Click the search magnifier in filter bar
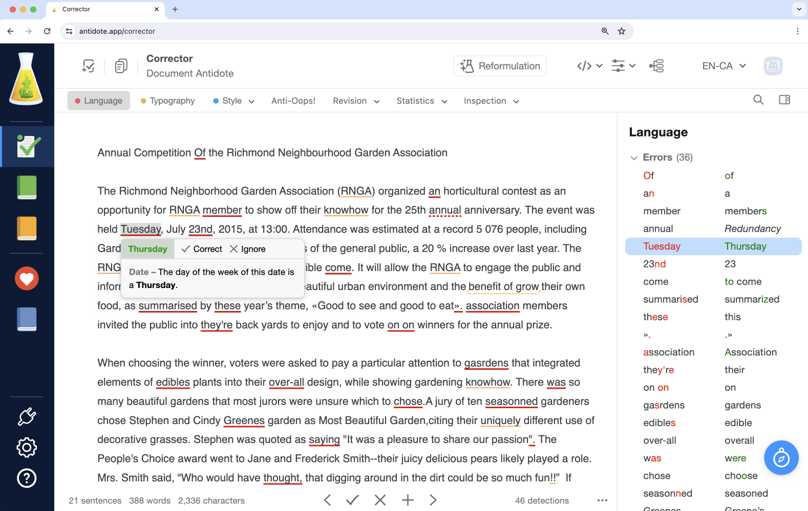 758,100
